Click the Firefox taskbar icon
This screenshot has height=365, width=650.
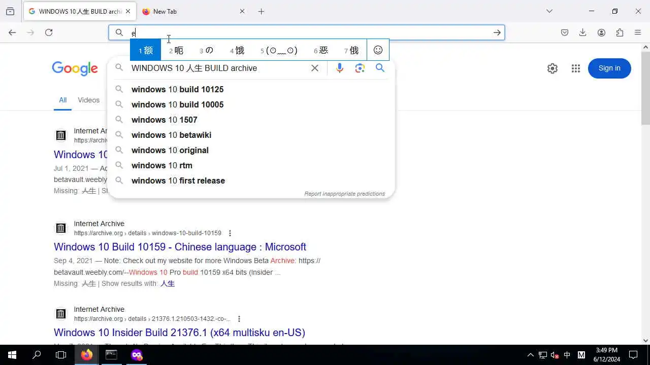click(x=87, y=355)
